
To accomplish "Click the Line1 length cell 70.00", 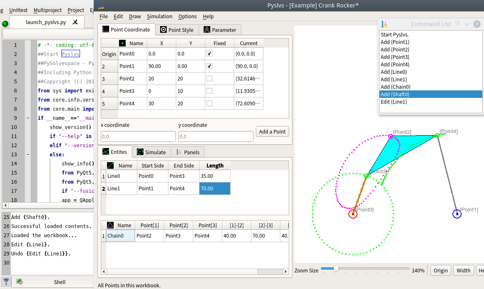I will pyautogui.click(x=214, y=188).
